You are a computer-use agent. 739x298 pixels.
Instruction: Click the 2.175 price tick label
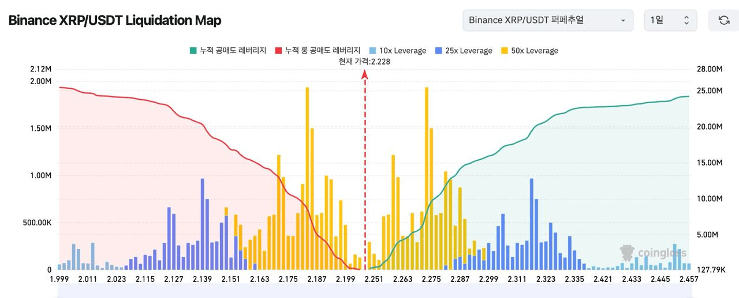click(x=288, y=279)
